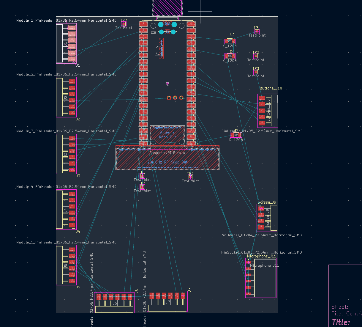
Task: Select the TP1 test point pad
Action: [x=257, y=31]
